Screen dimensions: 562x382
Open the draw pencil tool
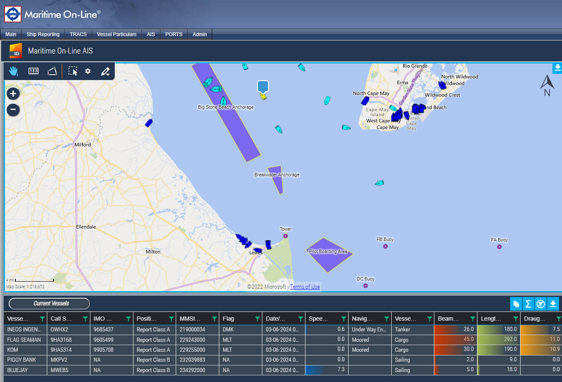pos(105,71)
